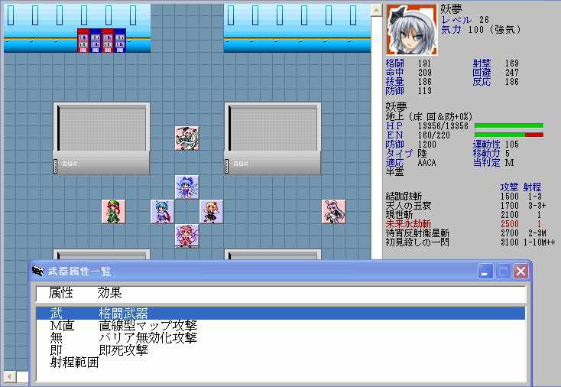The width and height of the screenshot is (561, 387).
Task: Select the 即 即死攻撃 row
Action: point(280,350)
